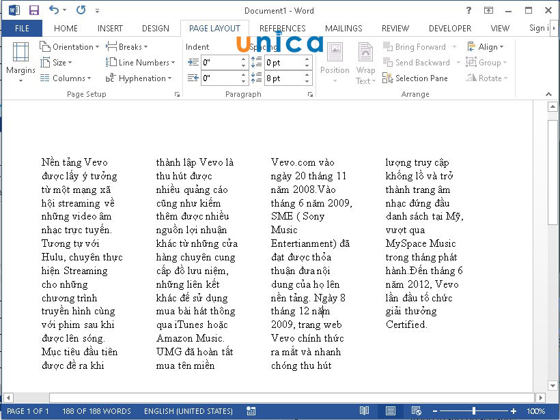560x420 pixels.
Task: Switch to the VIEW tab
Action: (x=500, y=28)
